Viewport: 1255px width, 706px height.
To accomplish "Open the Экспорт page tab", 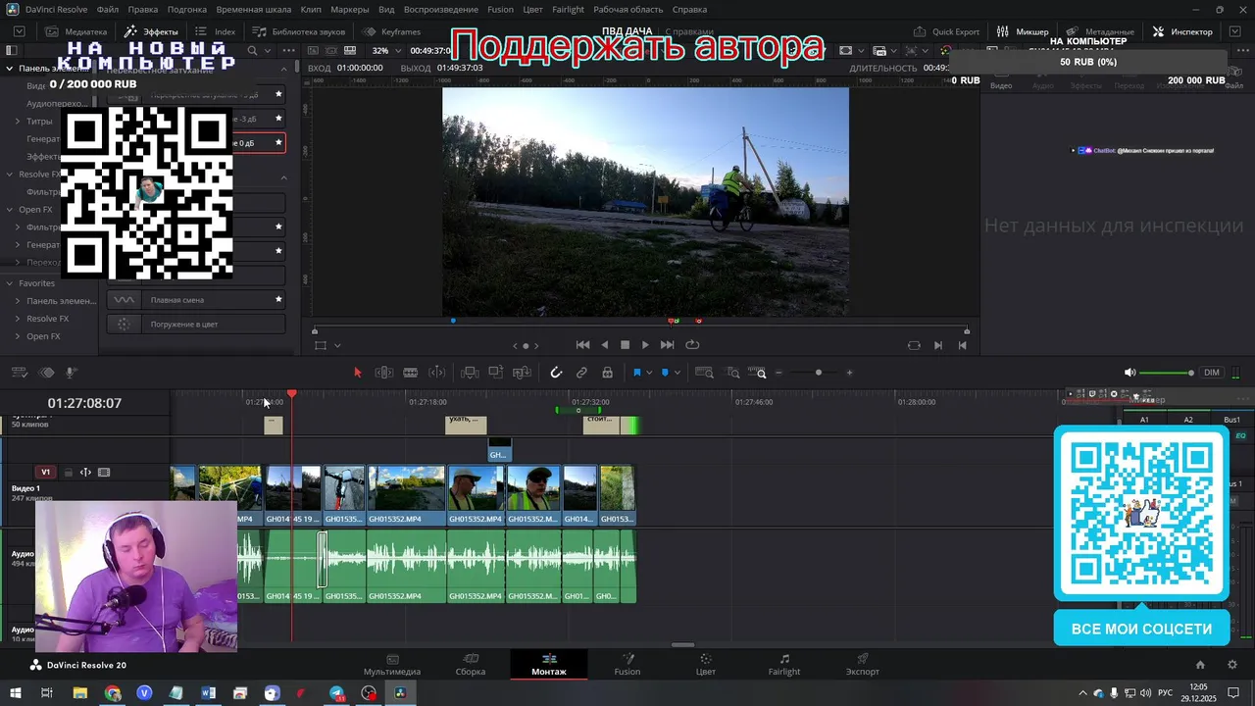I will pyautogui.click(x=863, y=664).
